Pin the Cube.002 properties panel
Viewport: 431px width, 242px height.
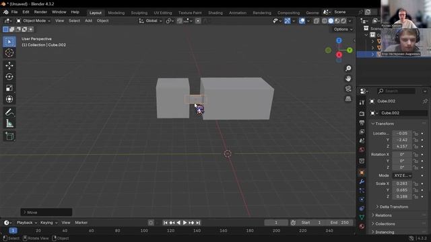(425, 102)
